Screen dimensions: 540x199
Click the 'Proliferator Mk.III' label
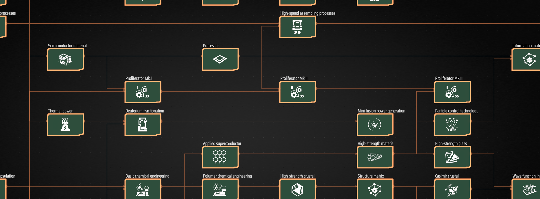point(449,78)
